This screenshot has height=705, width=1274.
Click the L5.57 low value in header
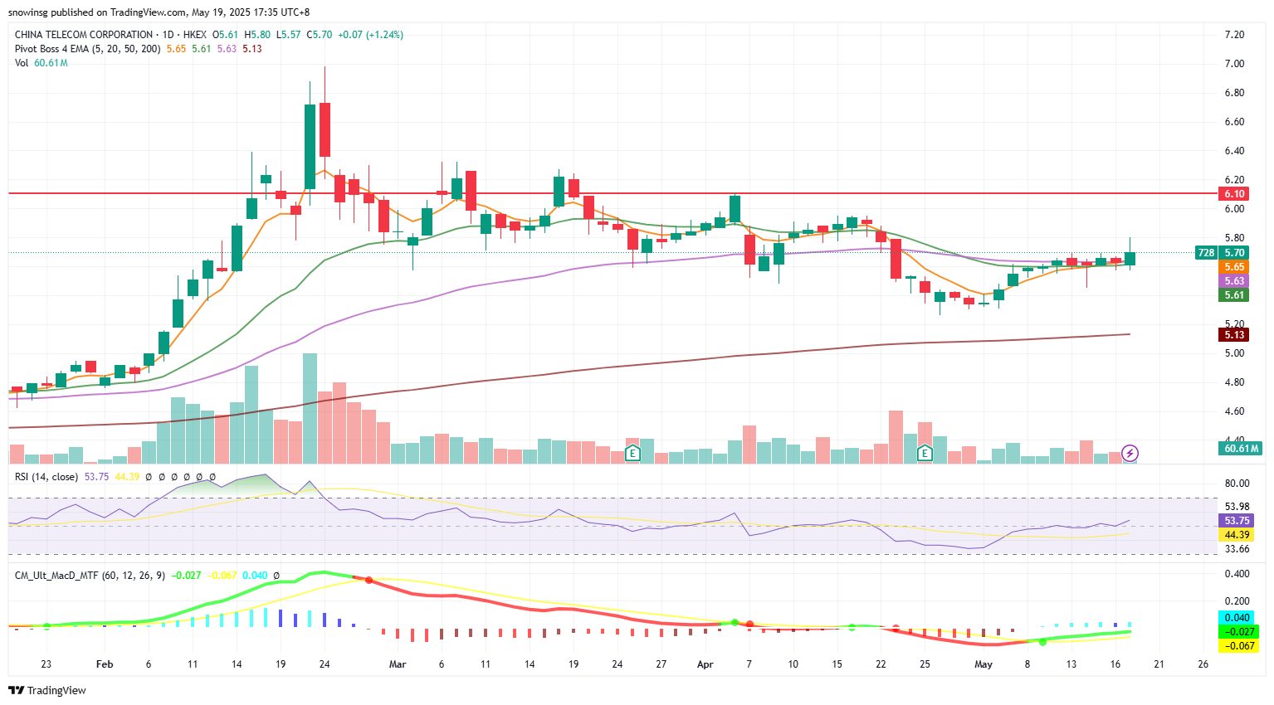pyautogui.click(x=289, y=35)
